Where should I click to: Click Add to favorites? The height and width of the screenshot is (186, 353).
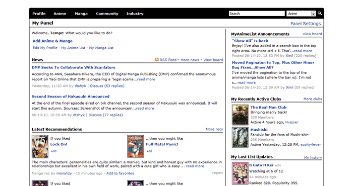(120, 173)
